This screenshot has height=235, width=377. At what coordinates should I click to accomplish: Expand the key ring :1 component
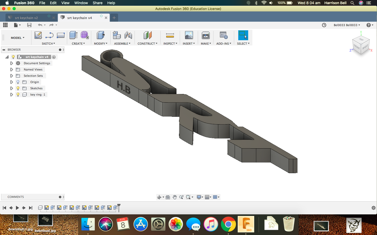click(12, 95)
